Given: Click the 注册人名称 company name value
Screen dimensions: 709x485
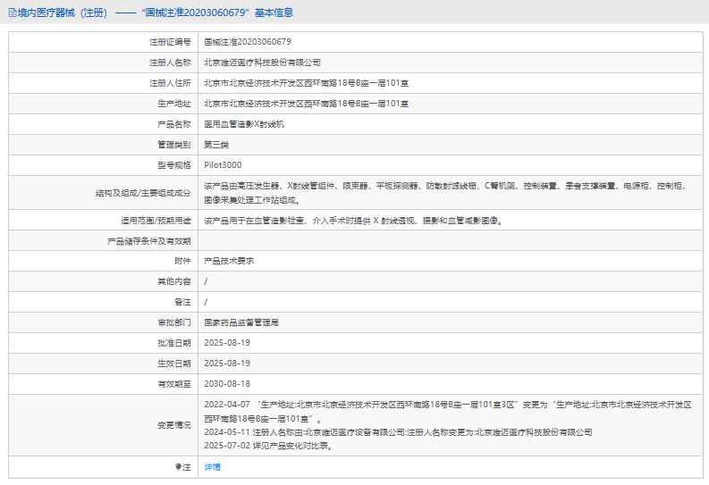Looking at the screenshot, I should 262,63.
